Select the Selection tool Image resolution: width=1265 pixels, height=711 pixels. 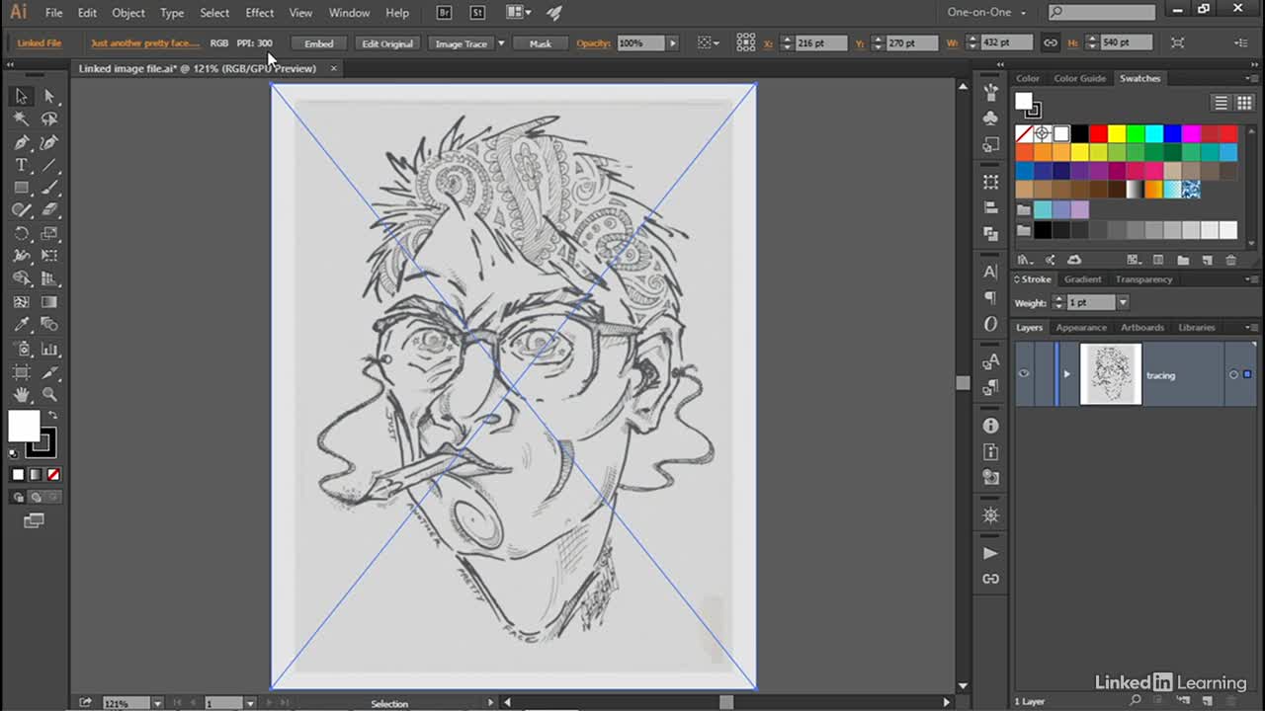(x=21, y=96)
